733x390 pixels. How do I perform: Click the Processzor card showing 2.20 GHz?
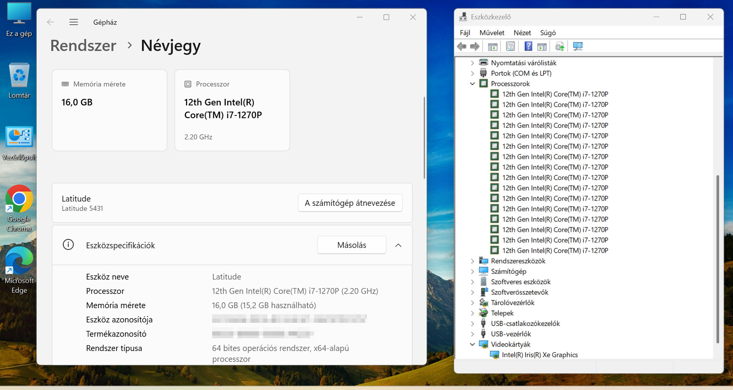(x=232, y=110)
